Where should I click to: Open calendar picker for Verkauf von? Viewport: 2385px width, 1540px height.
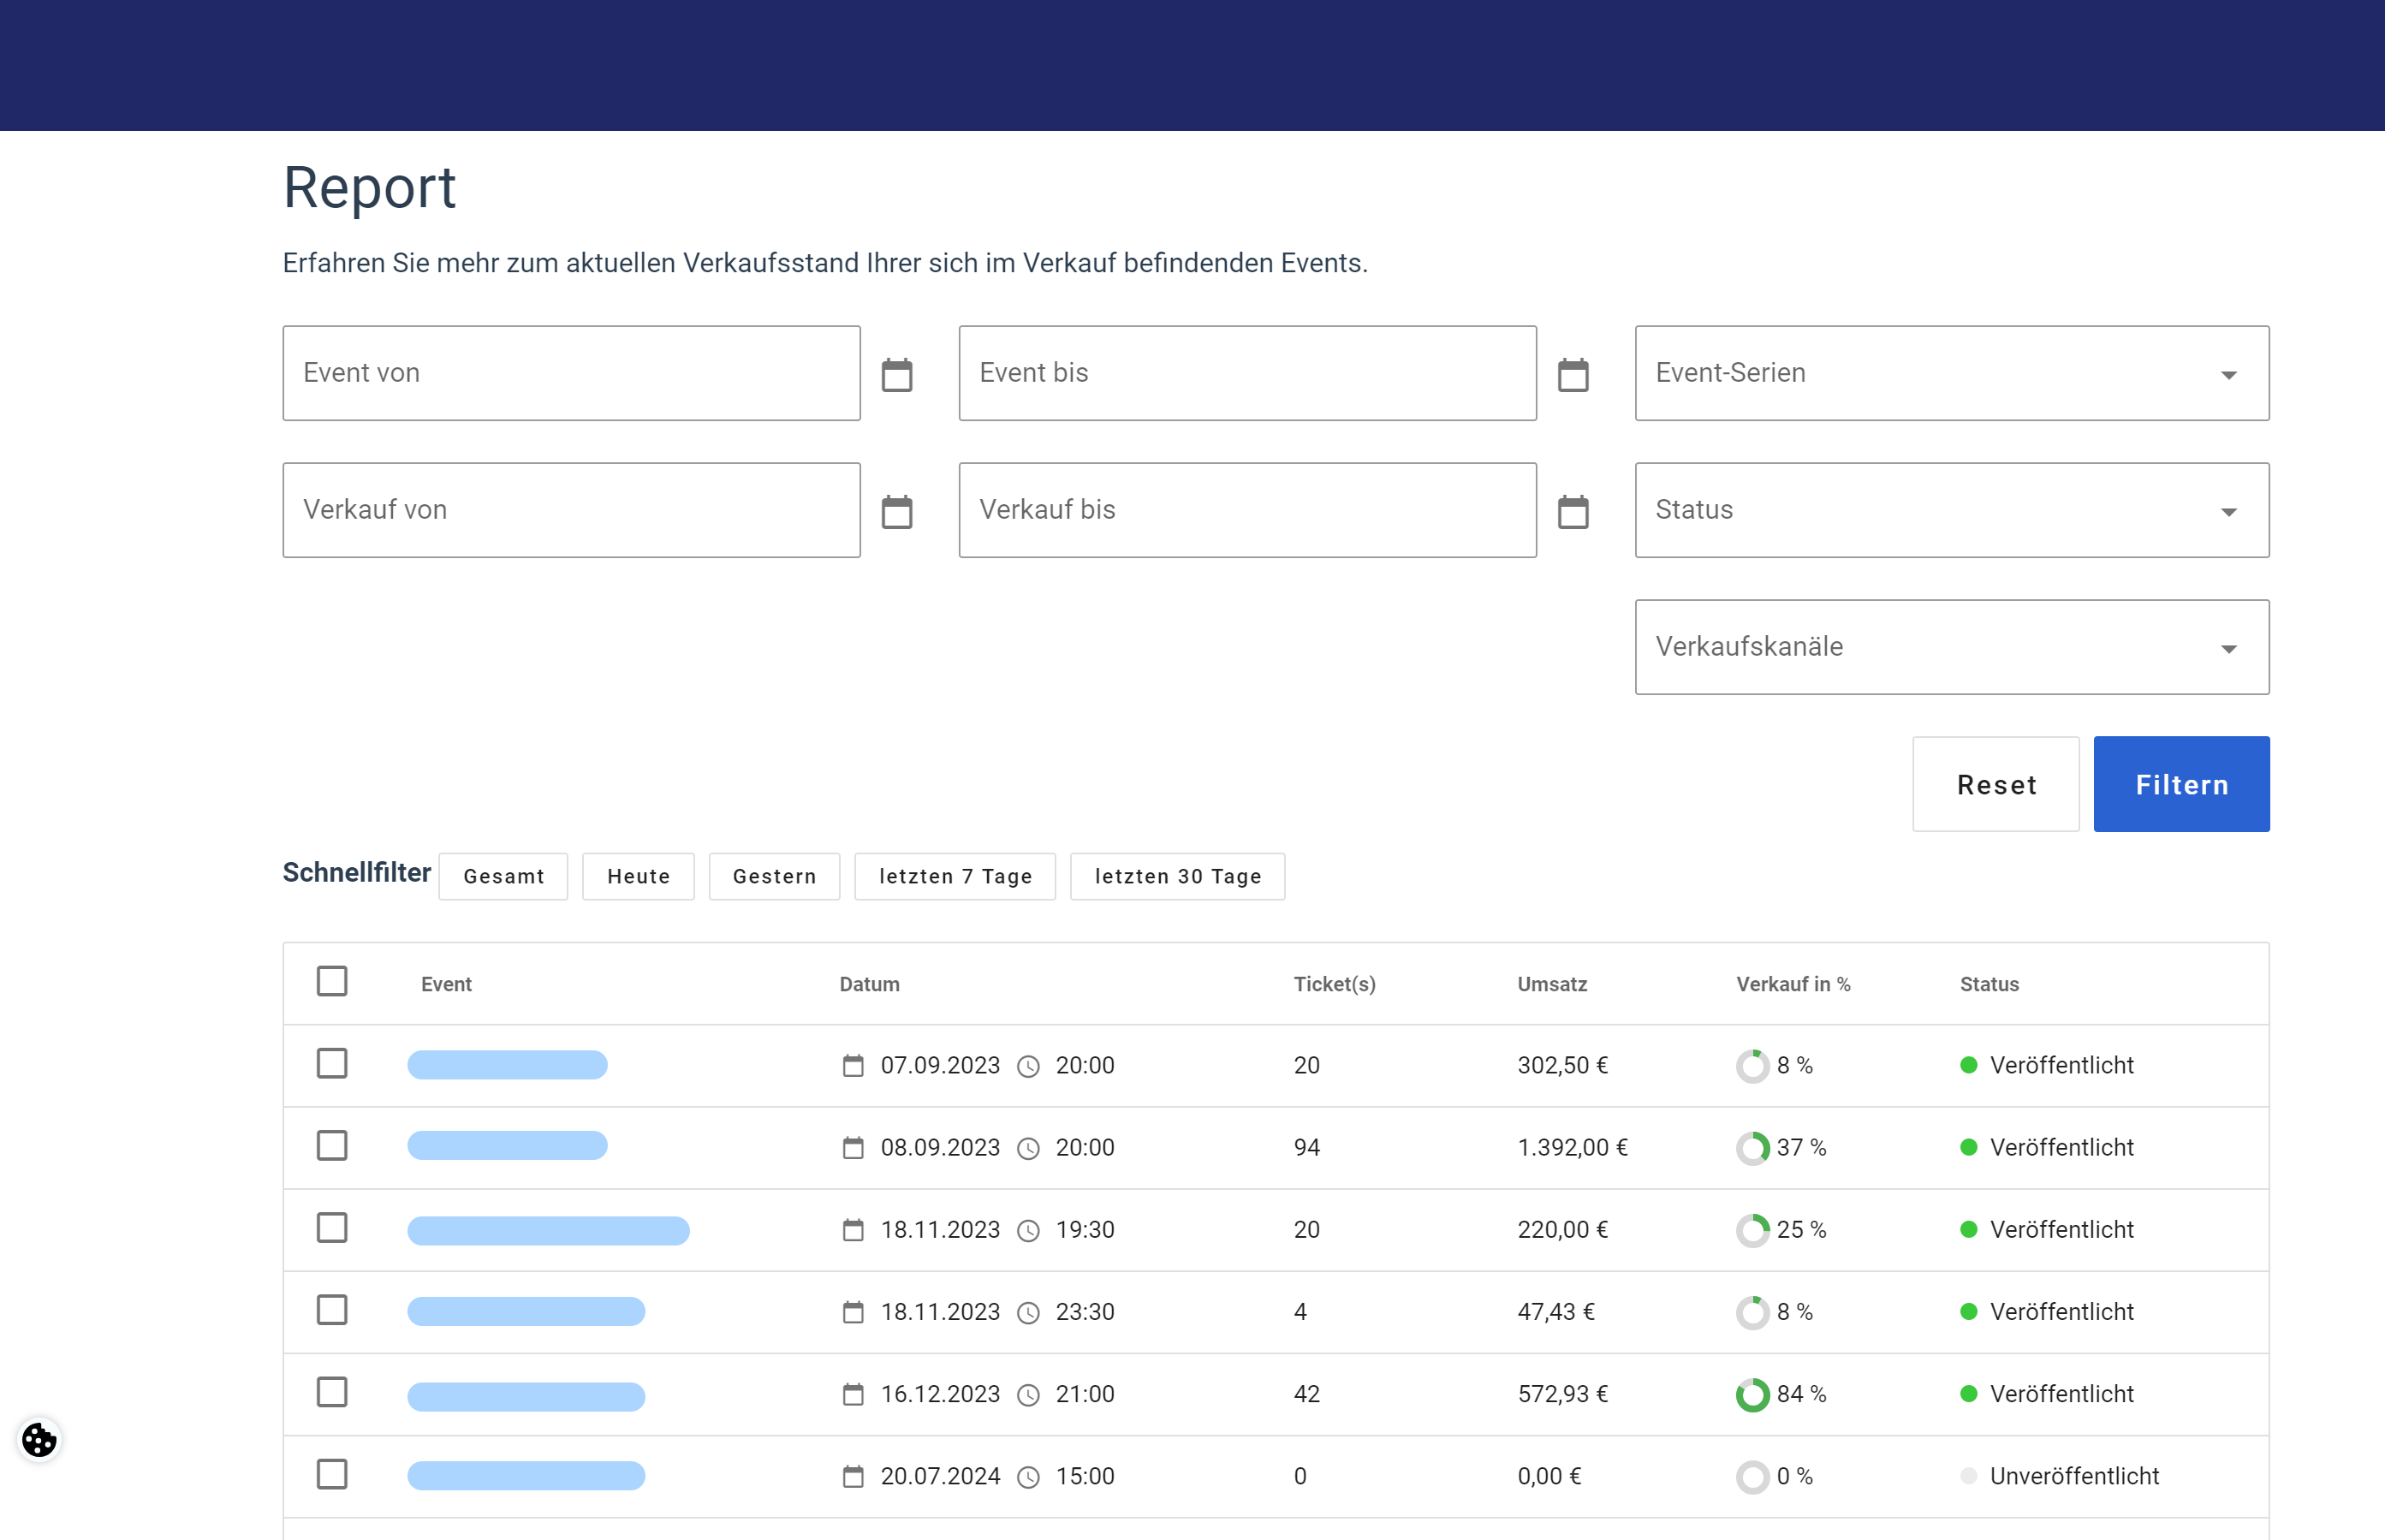click(896, 512)
